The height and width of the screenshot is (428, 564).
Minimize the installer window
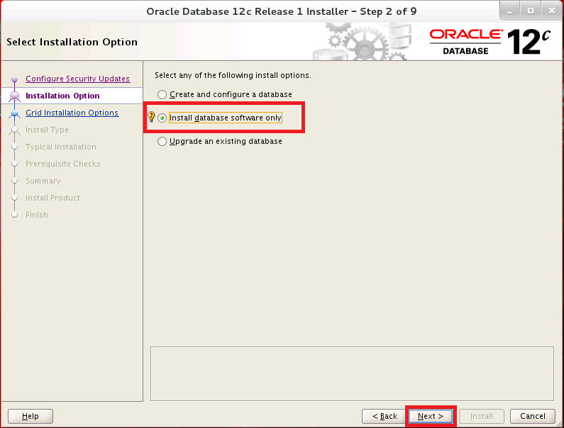[509, 11]
